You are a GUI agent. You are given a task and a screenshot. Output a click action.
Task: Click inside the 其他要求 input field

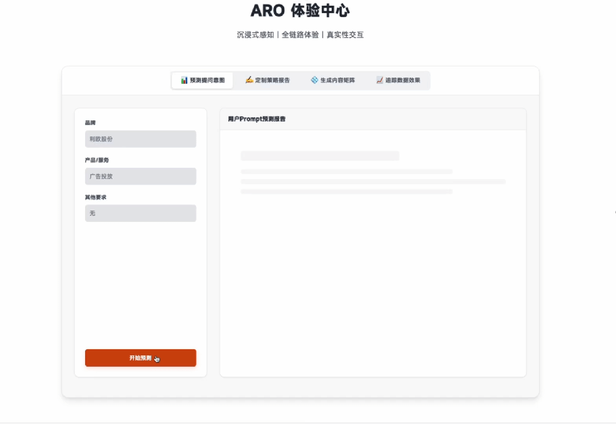(140, 213)
